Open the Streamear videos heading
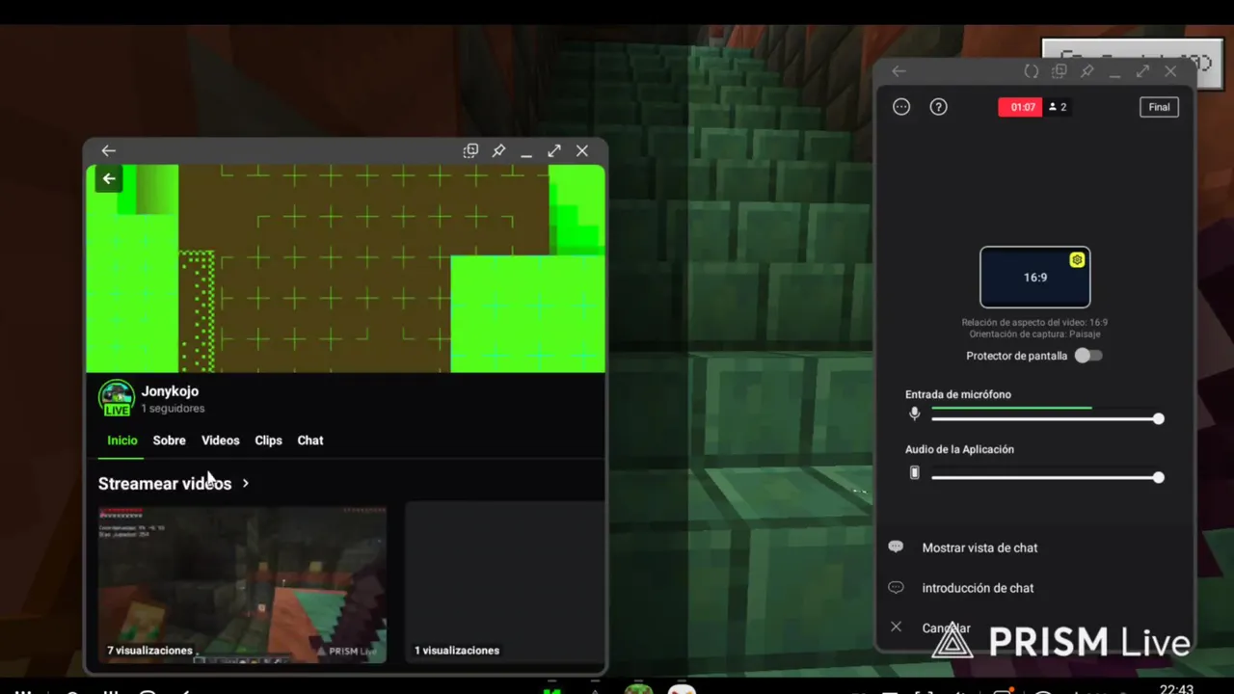Image resolution: width=1234 pixels, height=694 pixels. coord(165,483)
